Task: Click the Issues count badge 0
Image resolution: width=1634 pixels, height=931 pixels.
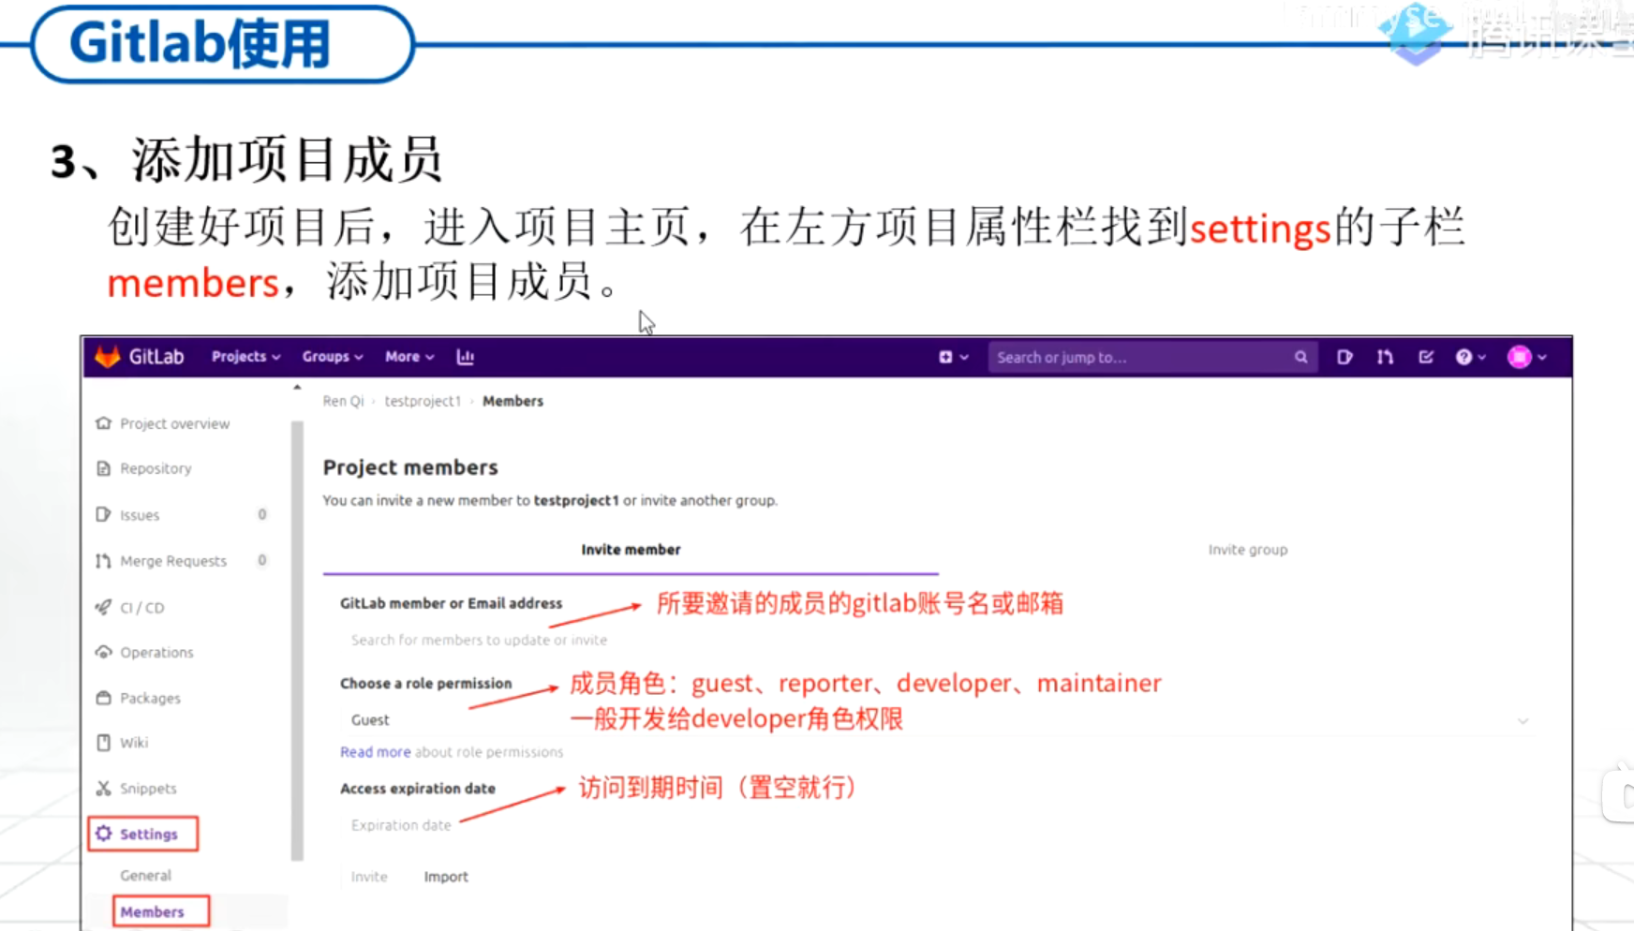Action: coord(262,514)
